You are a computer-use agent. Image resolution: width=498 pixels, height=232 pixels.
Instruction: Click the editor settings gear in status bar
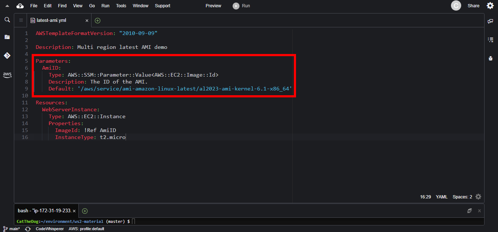tap(478, 197)
